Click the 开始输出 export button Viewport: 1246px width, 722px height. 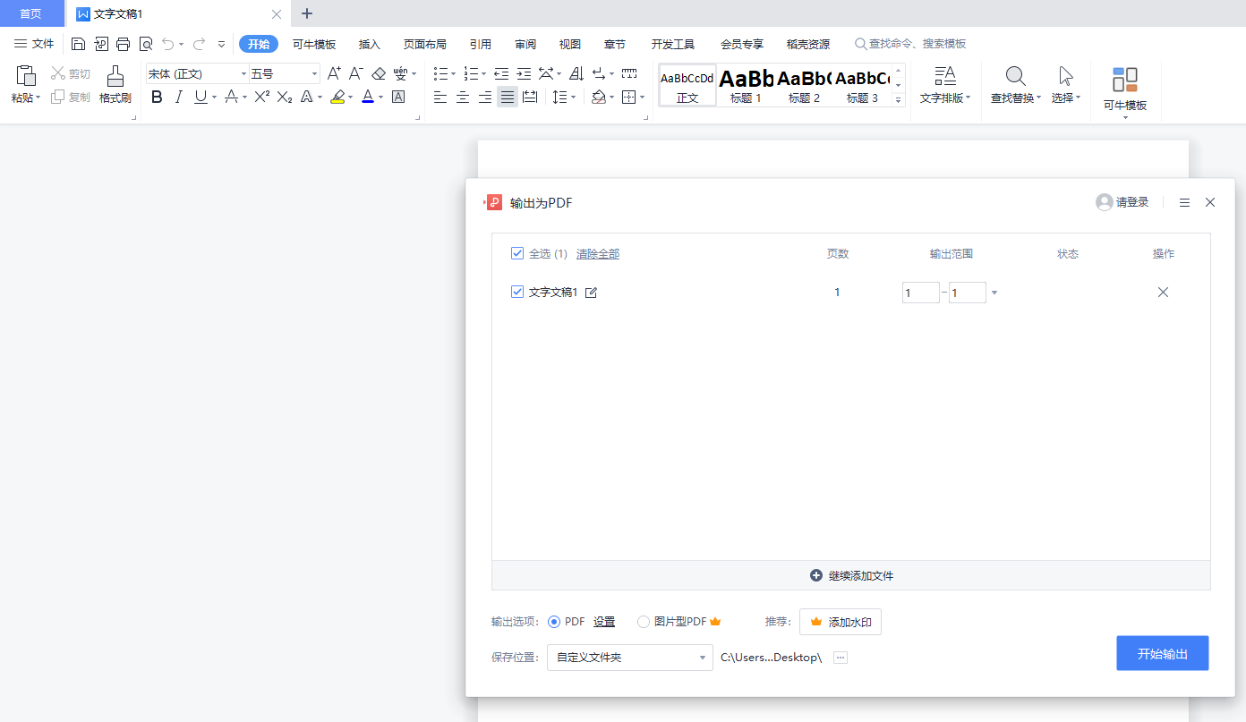click(x=1162, y=653)
